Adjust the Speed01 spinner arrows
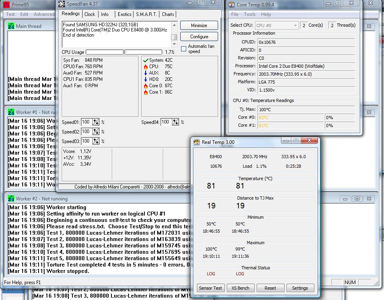Screen dimensions: 384x300 (x=96, y=122)
